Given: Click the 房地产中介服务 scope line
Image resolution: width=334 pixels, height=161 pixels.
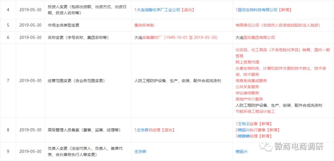Looking at the screenshot, I should tap(249, 99).
